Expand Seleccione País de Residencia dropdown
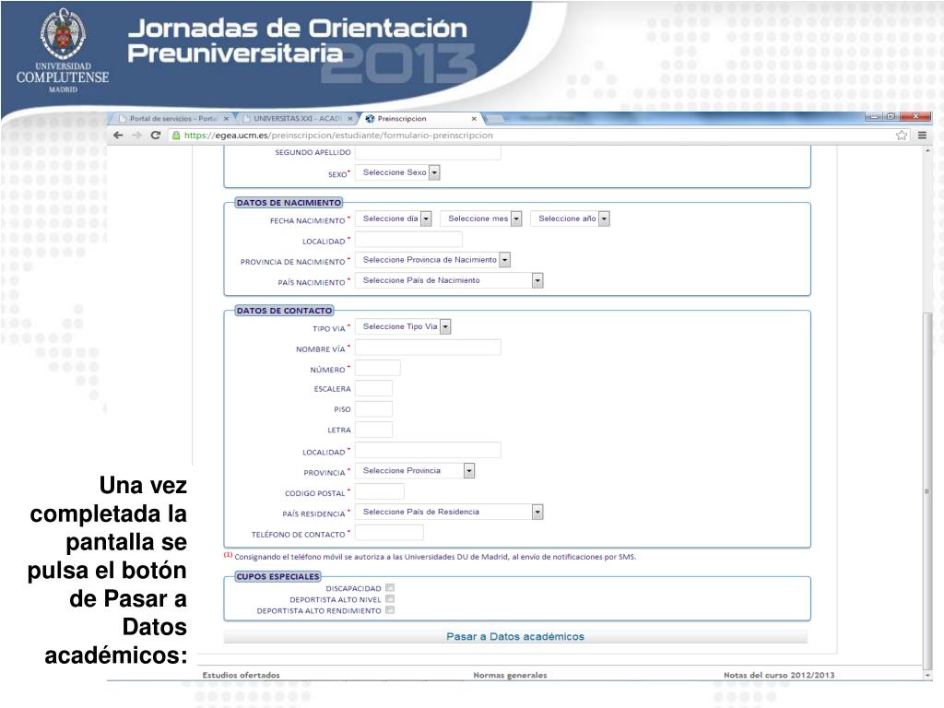Viewport: 944px width, 708px height. click(449, 512)
